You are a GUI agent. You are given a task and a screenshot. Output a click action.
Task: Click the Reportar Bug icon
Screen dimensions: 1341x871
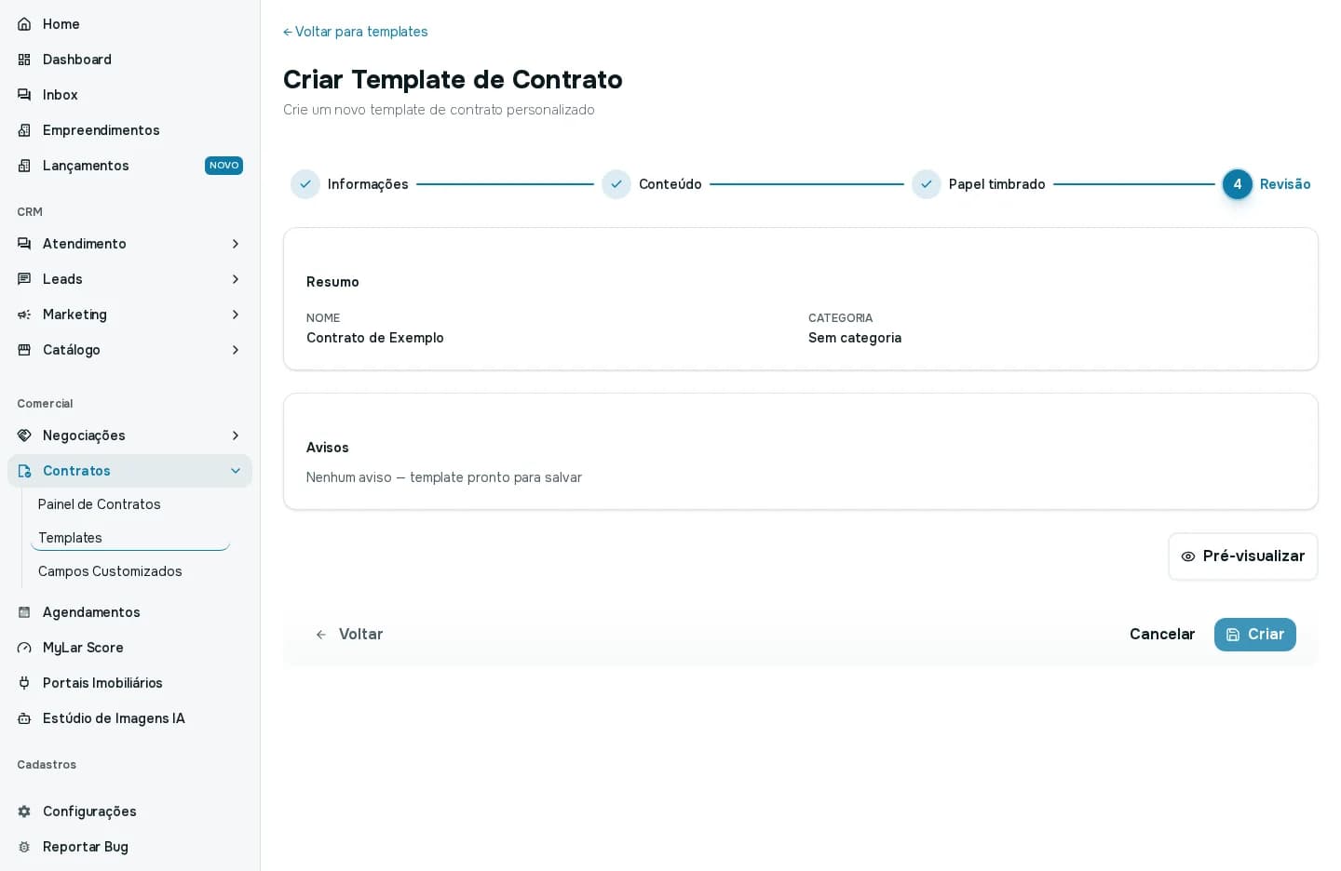[x=24, y=847]
